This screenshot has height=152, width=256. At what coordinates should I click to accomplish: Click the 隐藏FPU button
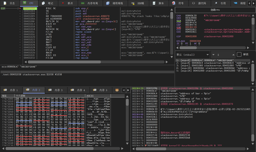(215, 10)
